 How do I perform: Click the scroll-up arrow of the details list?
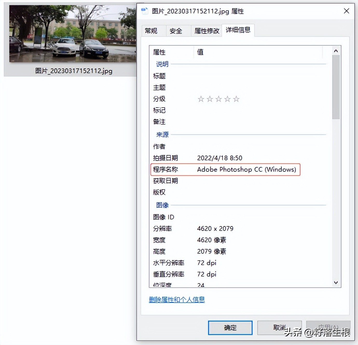tap(336, 51)
